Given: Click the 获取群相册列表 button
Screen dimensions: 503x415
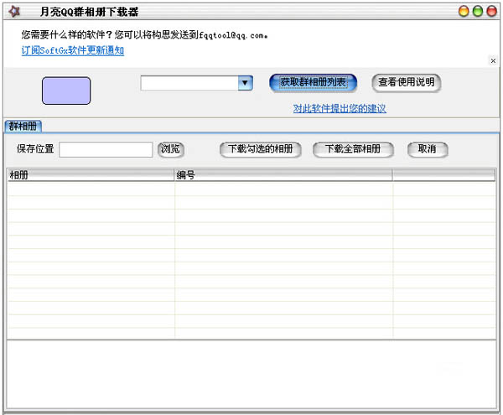Looking at the screenshot, I should [314, 82].
